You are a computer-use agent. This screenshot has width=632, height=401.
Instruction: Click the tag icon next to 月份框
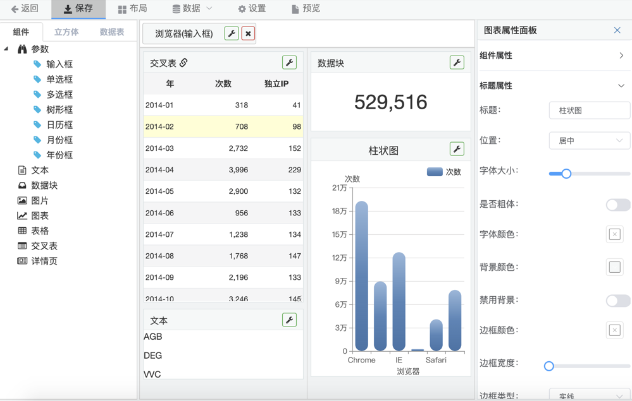point(37,140)
